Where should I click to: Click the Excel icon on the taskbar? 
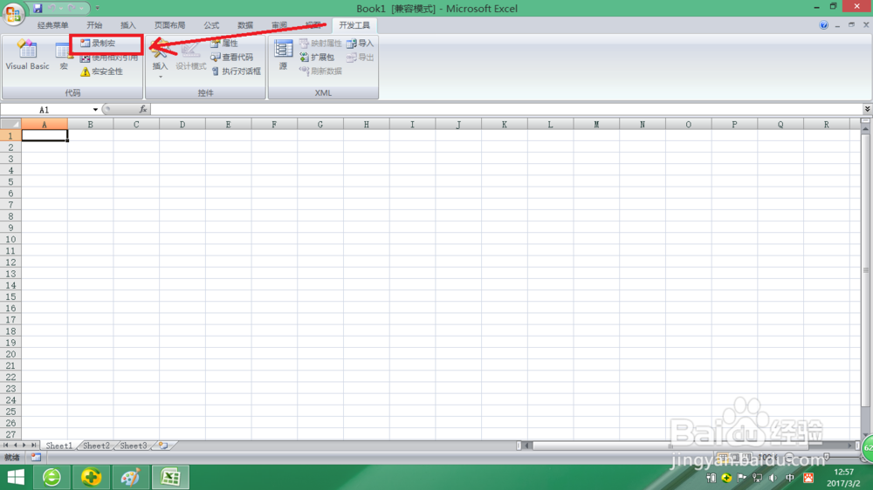pos(170,477)
